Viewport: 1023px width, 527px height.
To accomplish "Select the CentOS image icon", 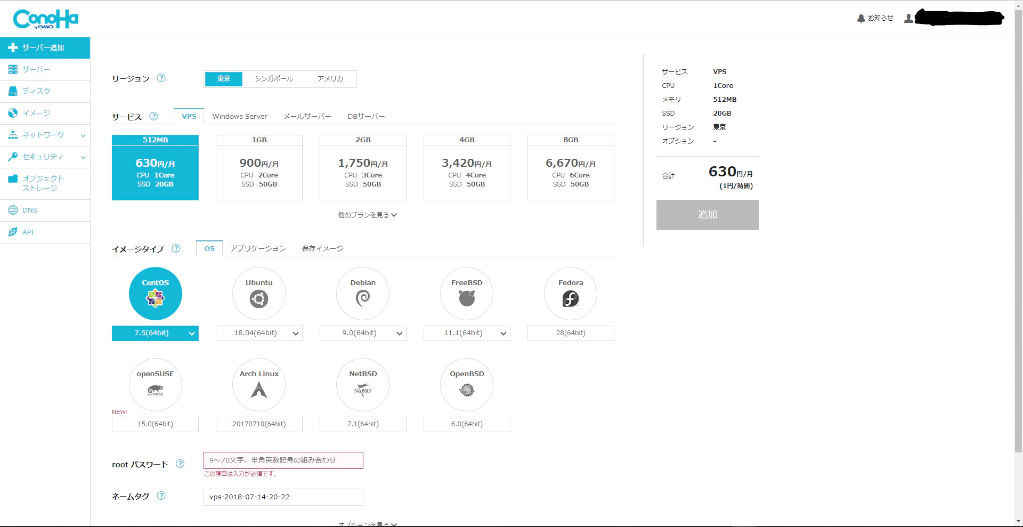I will click(156, 294).
